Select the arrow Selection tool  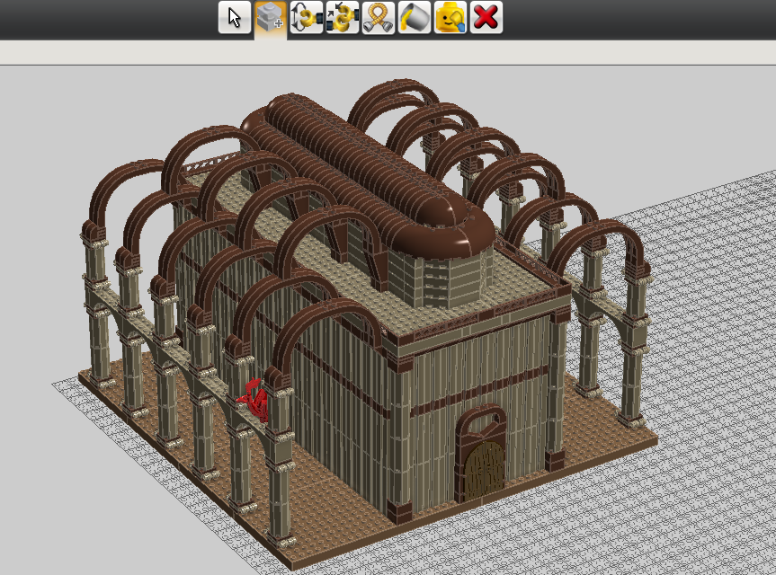(x=235, y=18)
